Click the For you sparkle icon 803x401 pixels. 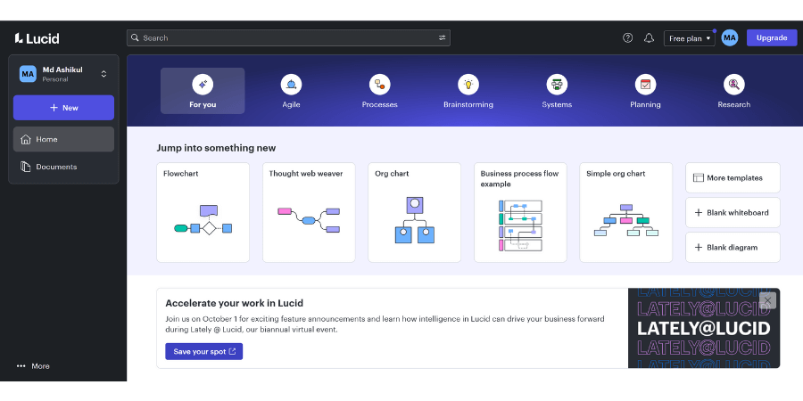click(203, 85)
